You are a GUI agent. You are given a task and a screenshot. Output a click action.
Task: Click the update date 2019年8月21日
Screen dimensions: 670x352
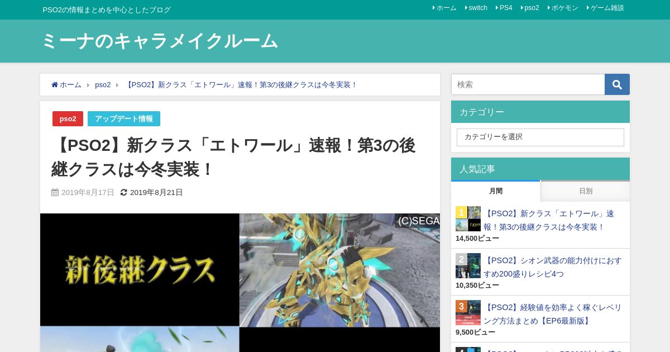156,192
